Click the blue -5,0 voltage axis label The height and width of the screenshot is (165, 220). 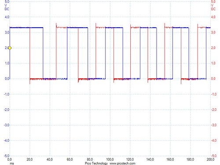[7, 156]
